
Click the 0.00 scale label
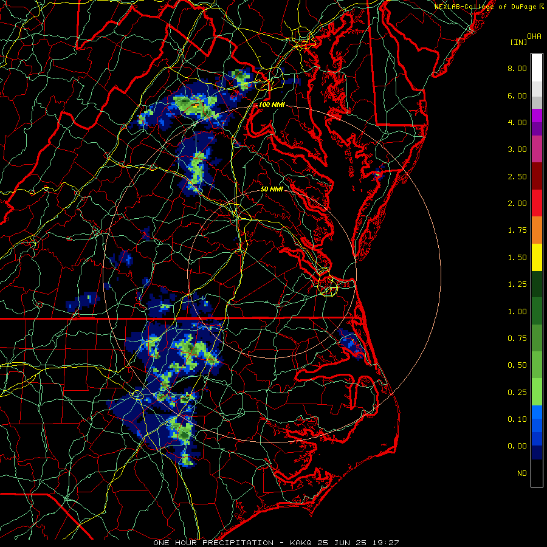click(517, 446)
